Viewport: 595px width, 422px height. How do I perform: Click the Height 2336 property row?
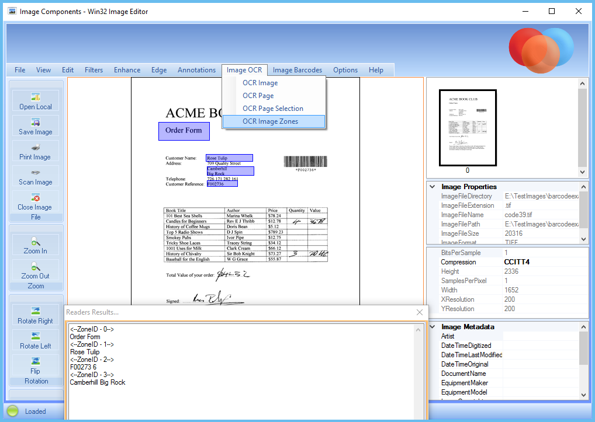click(x=513, y=271)
